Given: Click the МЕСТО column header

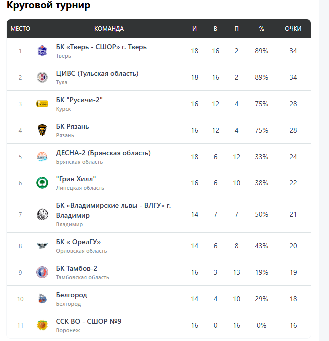Looking at the screenshot, I should pos(20,29).
